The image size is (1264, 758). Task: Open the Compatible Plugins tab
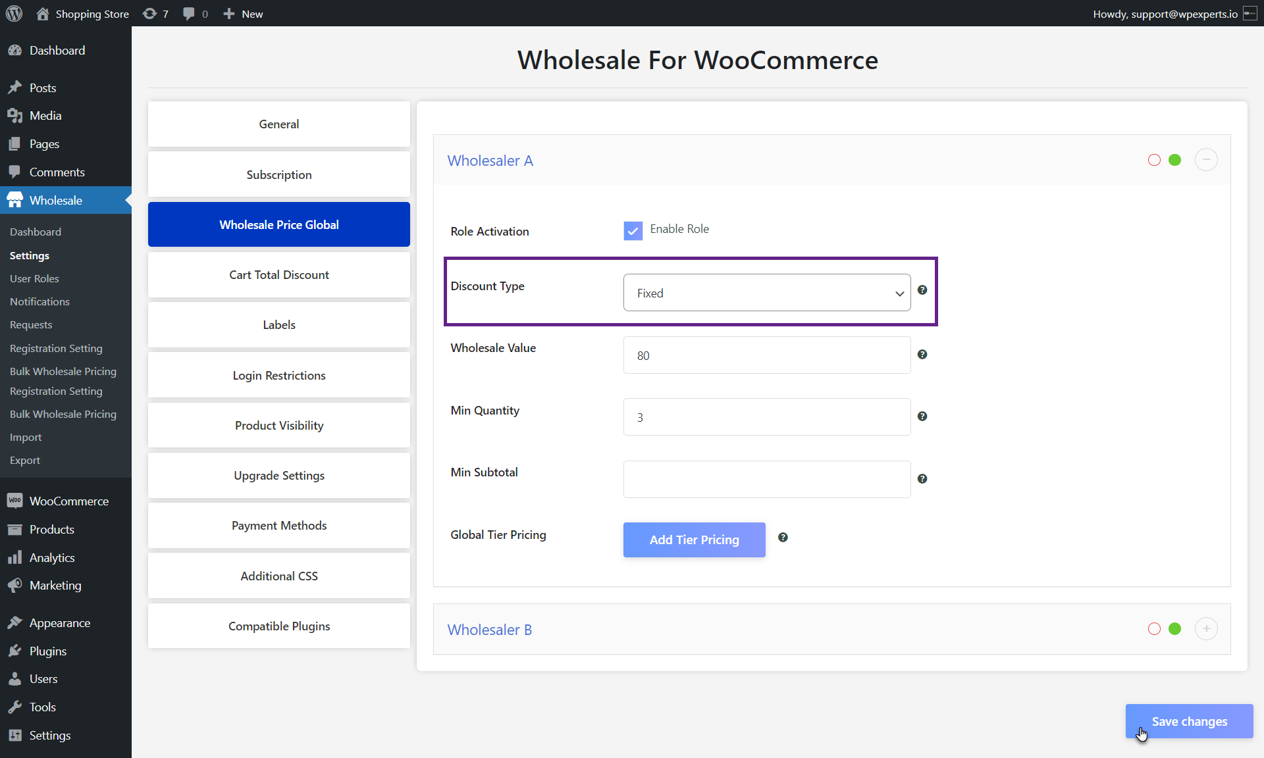(x=279, y=626)
